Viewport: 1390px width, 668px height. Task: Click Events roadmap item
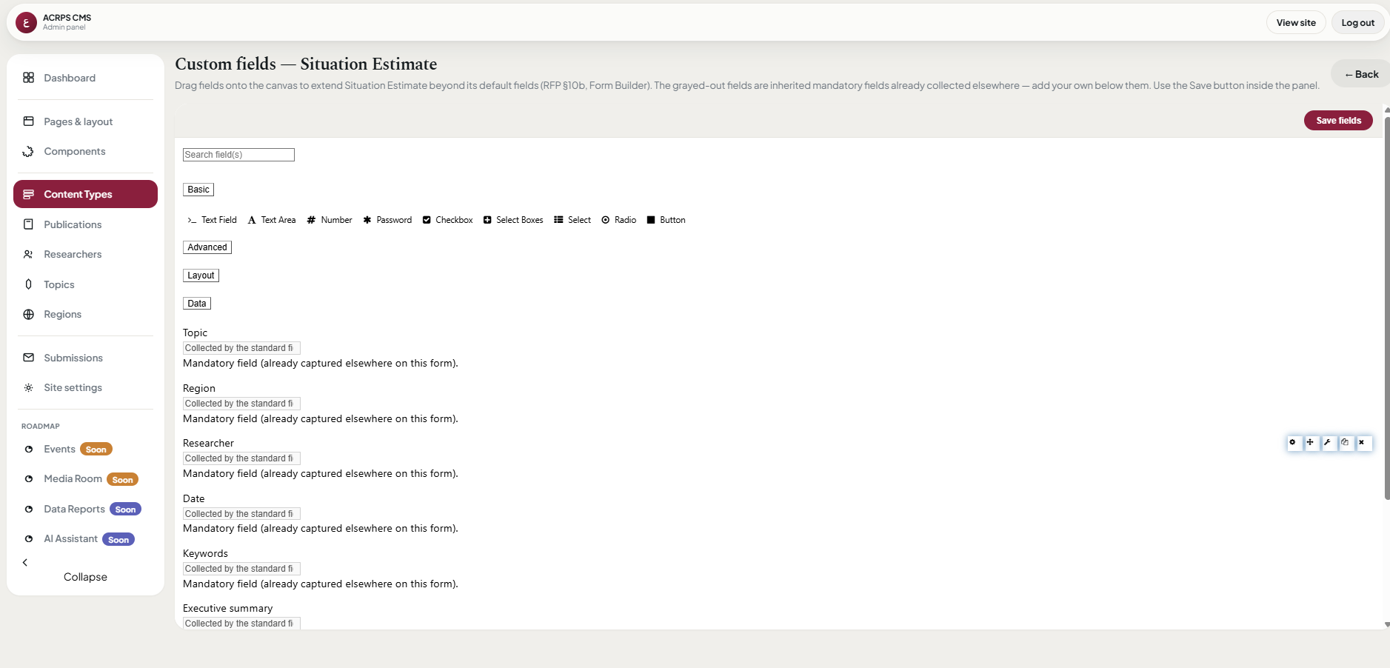pos(85,449)
